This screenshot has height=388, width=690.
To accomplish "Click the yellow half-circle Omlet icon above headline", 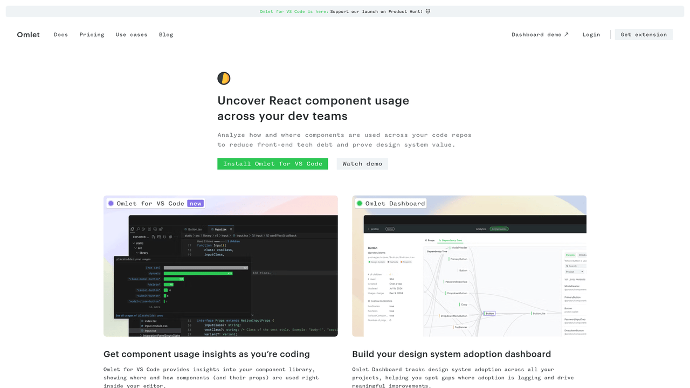I will 224,78.
